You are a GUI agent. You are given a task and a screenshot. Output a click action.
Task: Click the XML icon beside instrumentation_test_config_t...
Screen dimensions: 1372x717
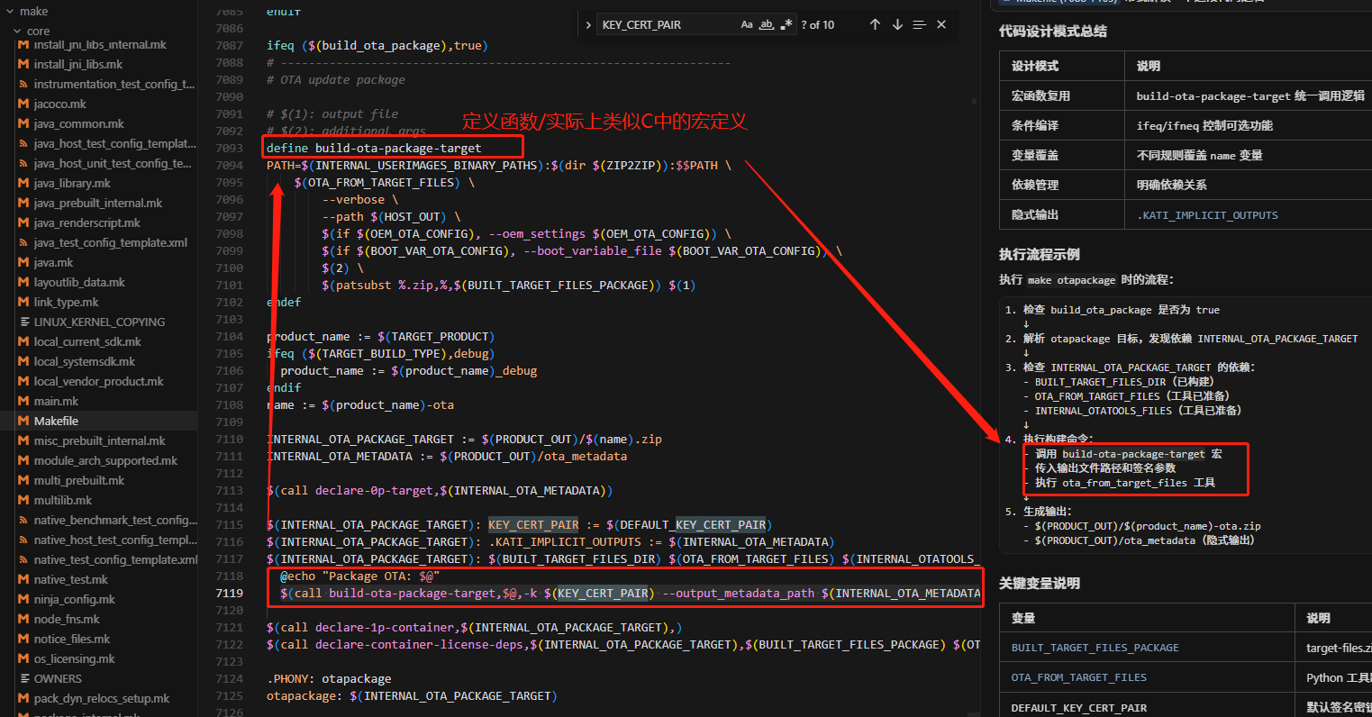tap(23, 84)
